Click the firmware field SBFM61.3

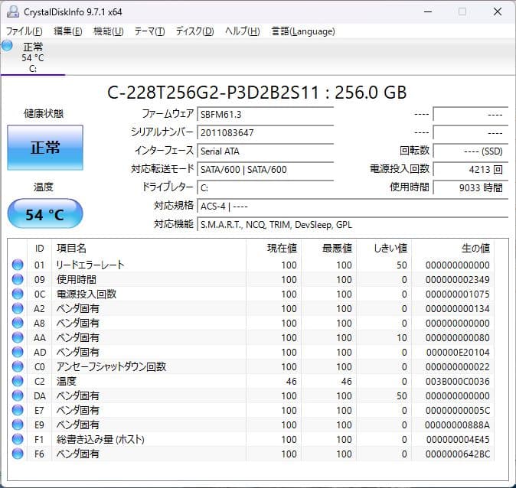[265, 115]
